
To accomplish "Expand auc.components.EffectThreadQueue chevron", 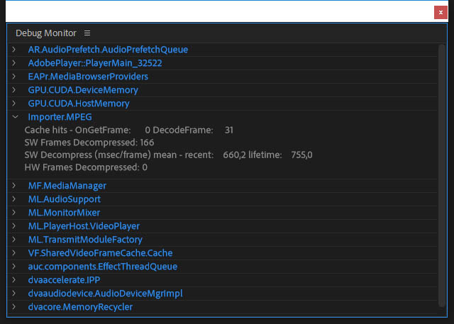I will click(14, 266).
